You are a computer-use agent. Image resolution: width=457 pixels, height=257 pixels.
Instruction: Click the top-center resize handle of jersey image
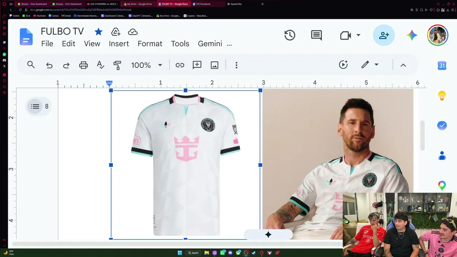[186, 91]
